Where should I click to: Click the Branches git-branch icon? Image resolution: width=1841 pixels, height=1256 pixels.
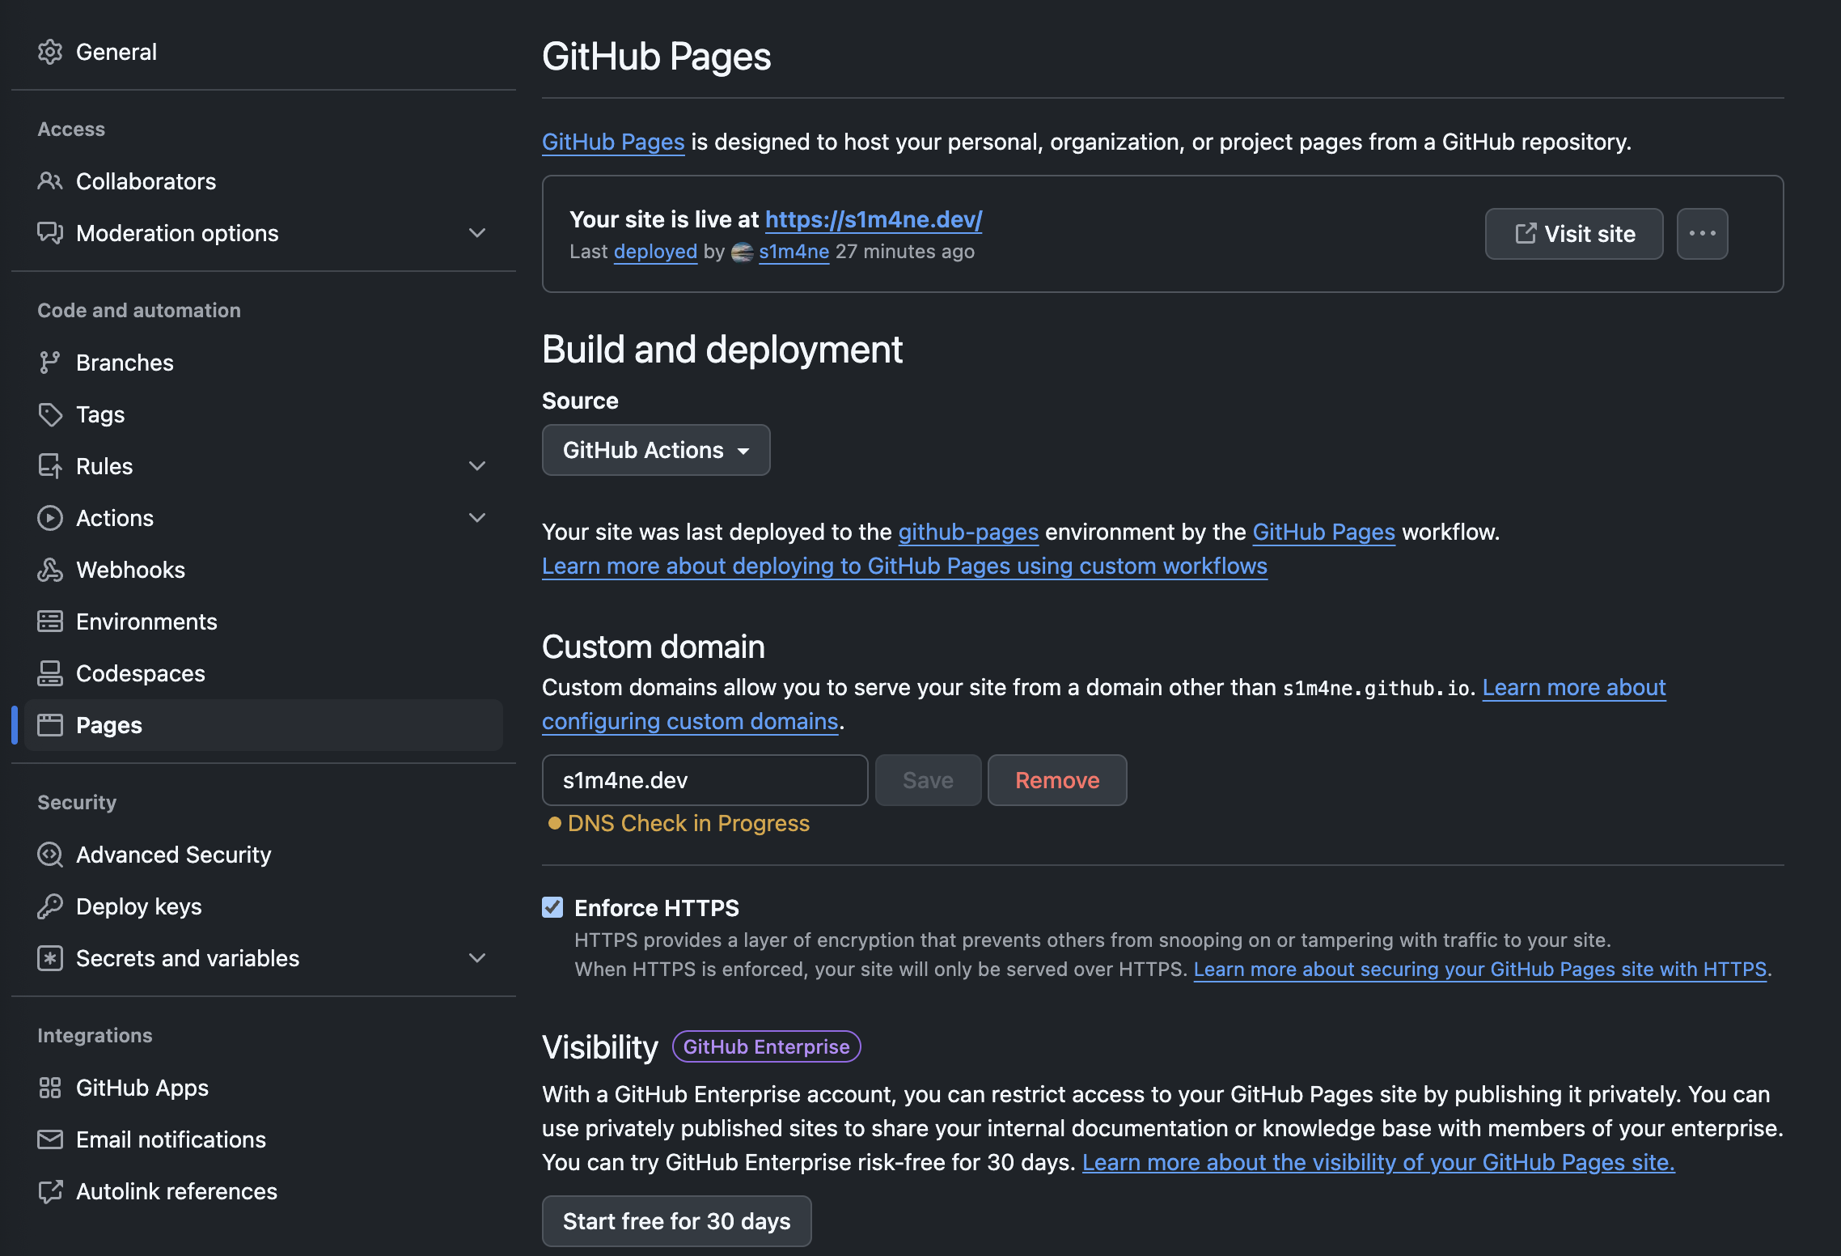coord(50,363)
